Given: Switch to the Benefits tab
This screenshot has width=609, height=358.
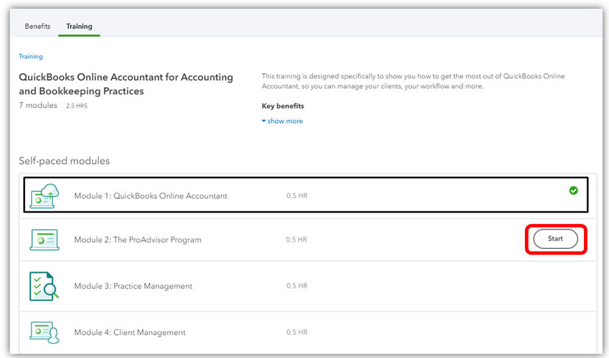Looking at the screenshot, I should point(38,26).
